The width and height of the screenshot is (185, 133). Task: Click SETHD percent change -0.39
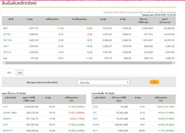coord(90,52)
